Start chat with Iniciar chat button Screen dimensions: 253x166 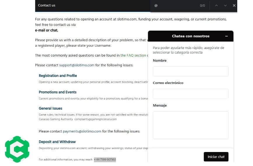point(216,157)
